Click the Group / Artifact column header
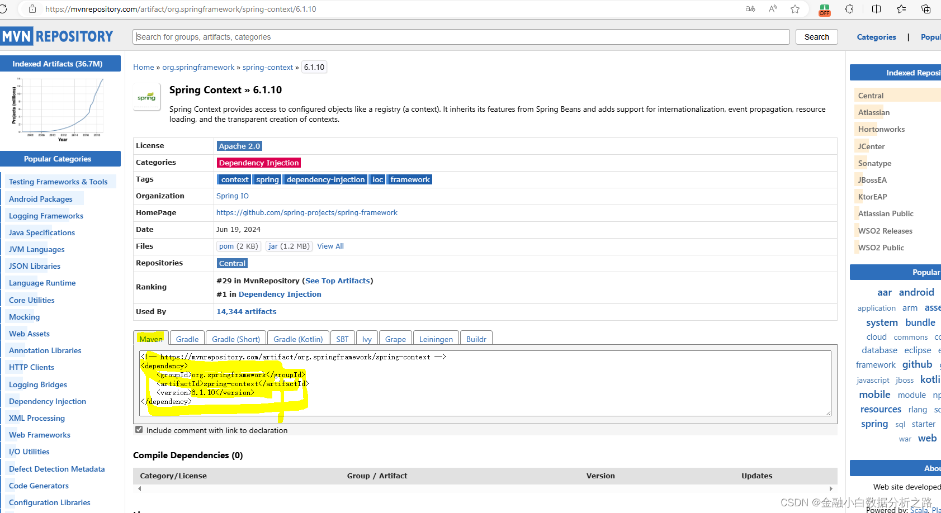Screen dimensions: 941x513 pos(377,476)
